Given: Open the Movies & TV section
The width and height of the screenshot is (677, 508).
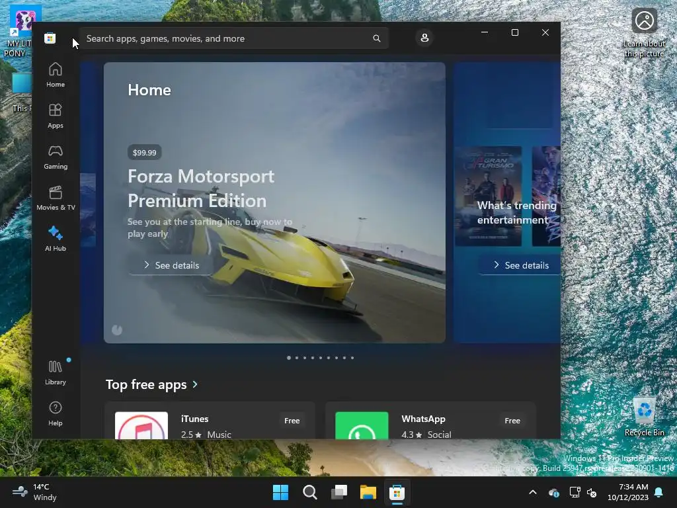Looking at the screenshot, I should coord(56,198).
